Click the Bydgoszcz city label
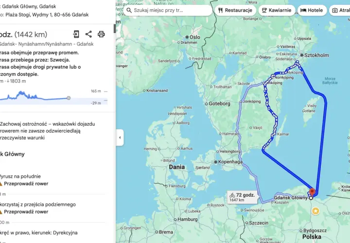Screen dimensions: 350x243 tap(315, 230)
